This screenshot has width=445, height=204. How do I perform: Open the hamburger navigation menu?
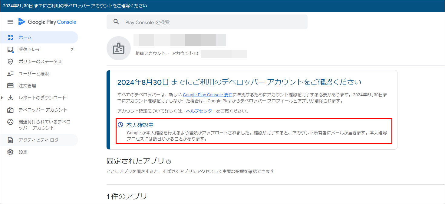tap(10, 22)
